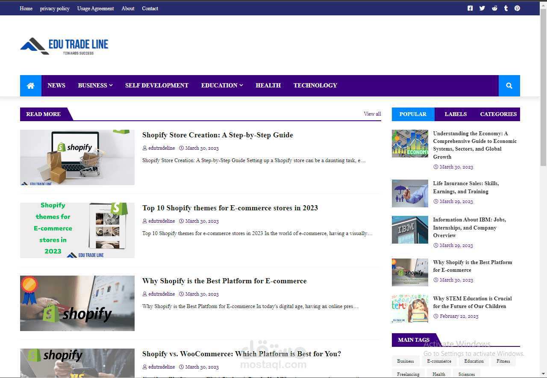The image size is (547, 378).
Task: Switch to the Categories tab
Action: (498, 114)
